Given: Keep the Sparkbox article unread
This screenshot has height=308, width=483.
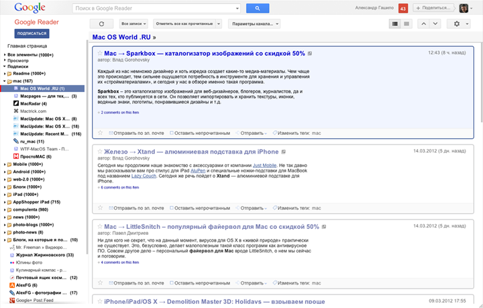Looking at the screenshot, I should pos(200,133).
